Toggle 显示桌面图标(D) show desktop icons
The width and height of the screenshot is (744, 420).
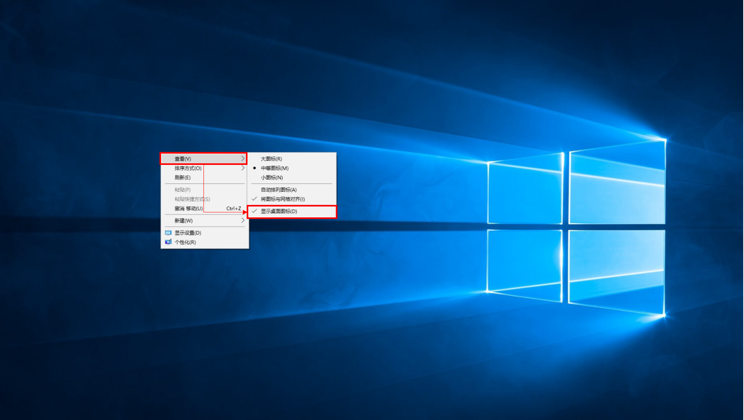292,211
